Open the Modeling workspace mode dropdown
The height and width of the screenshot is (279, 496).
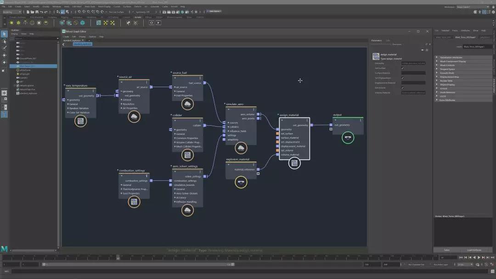(13, 12)
